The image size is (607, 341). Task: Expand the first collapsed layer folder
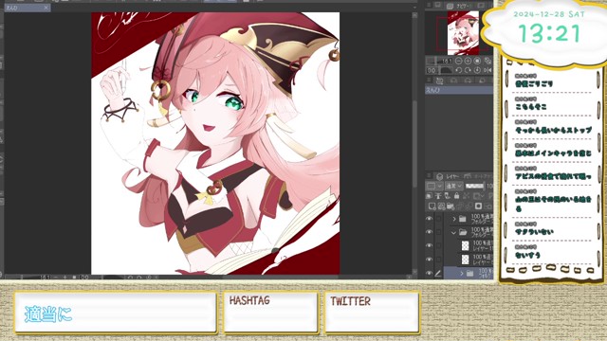click(454, 219)
